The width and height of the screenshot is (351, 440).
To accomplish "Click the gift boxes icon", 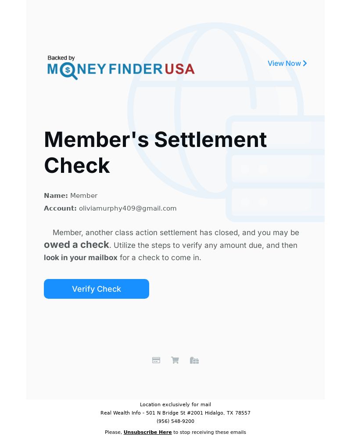I will coord(194,360).
